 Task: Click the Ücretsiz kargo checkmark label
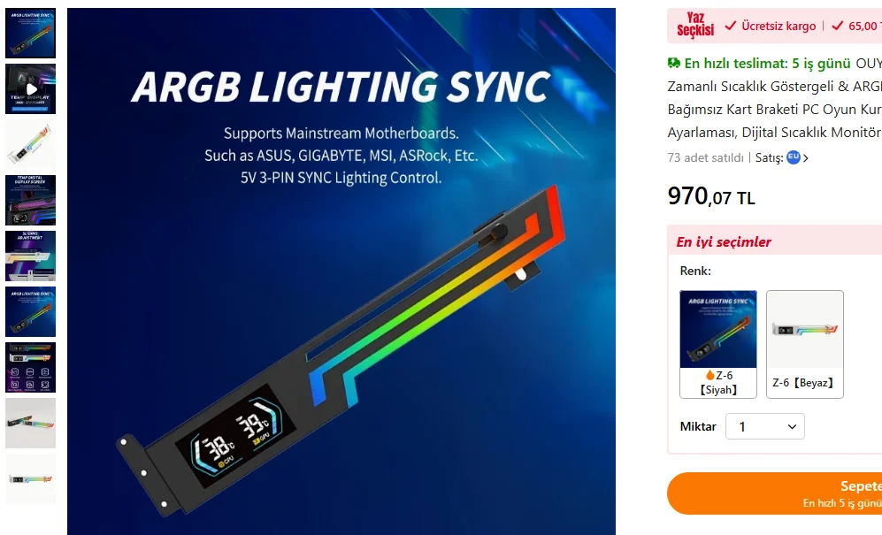tap(770, 26)
